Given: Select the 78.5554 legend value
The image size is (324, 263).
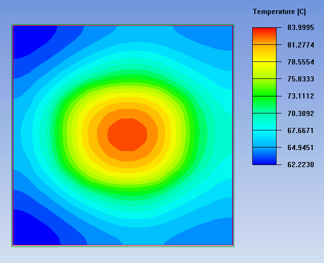Looking at the screenshot, I should pyautogui.click(x=301, y=62).
